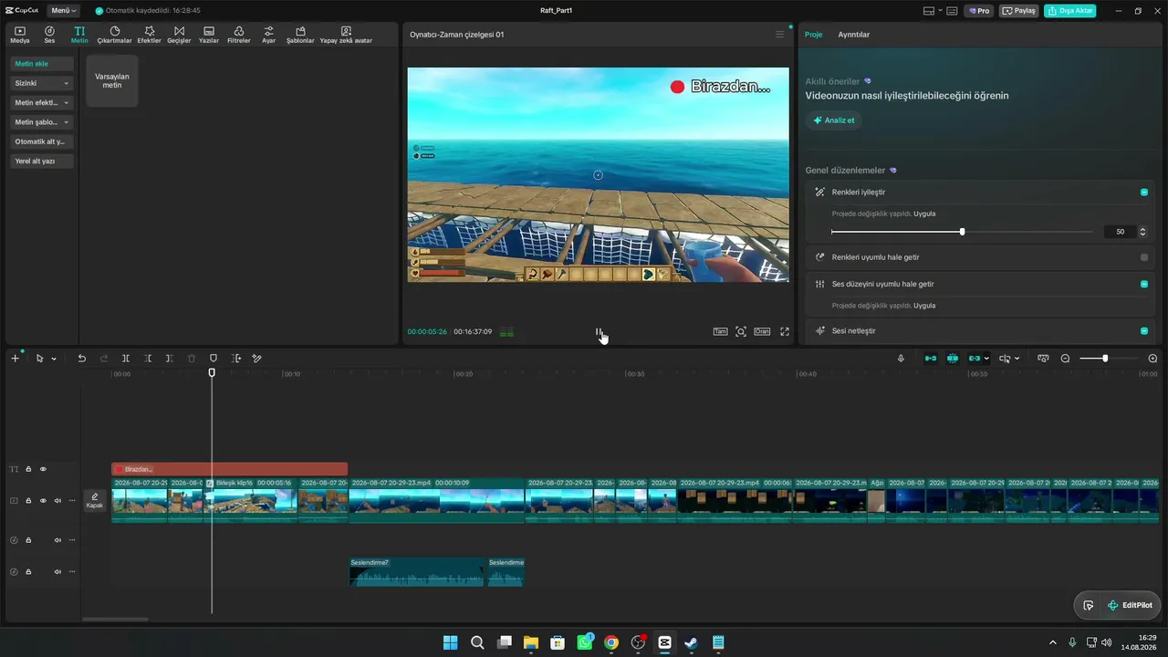Open the layout selector in title bar
Image resolution: width=1168 pixels, height=657 pixels.
[932, 11]
